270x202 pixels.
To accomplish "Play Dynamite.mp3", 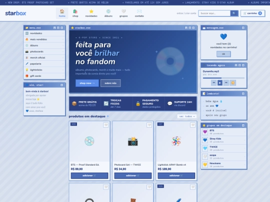I will point(220,83).
